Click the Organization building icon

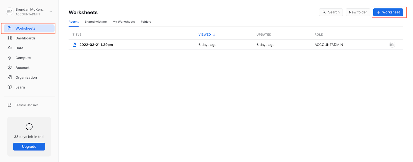click(x=10, y=77)
